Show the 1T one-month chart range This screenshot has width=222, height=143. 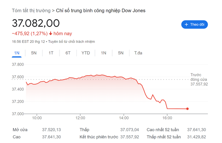click(x=51, y=53)
